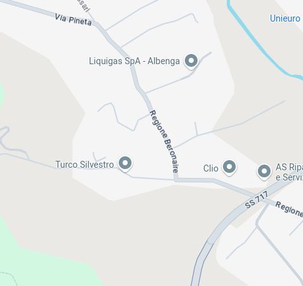Click the Regione Beronaire road label
Viewport: 303px width, 286px height.
[x=165, y=141]
